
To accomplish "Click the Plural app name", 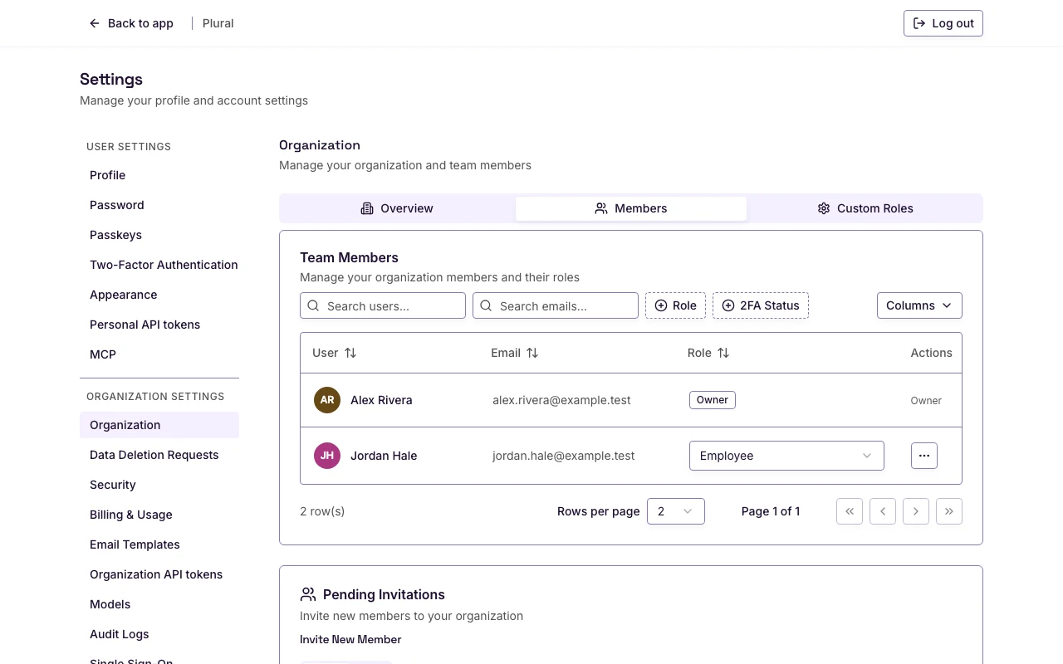I will [x=218, y=23].
